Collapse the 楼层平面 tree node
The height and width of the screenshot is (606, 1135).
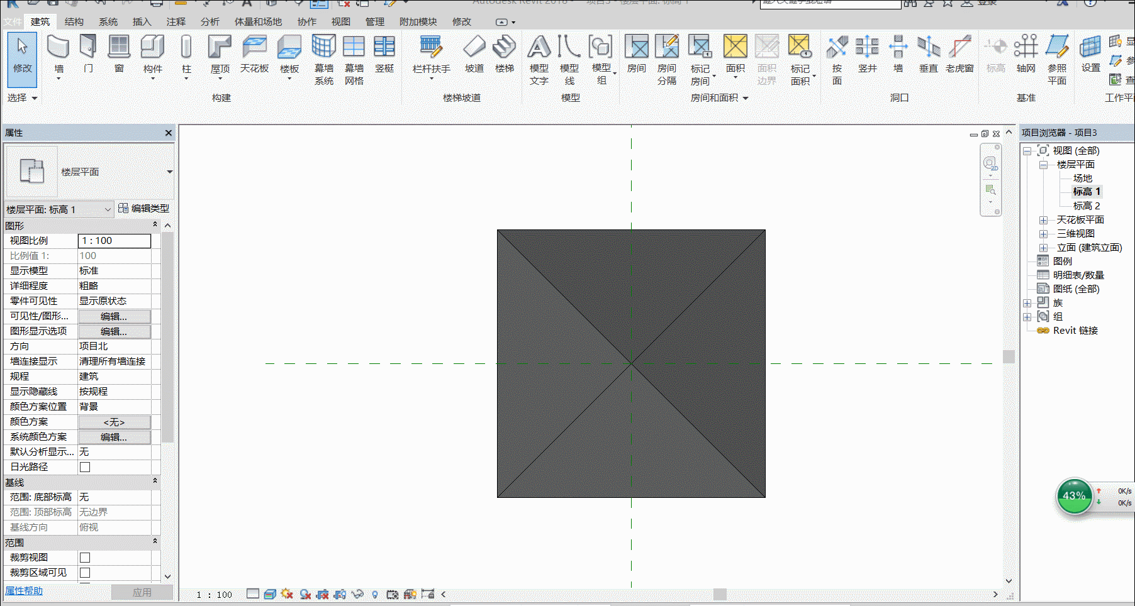[1043, 165]
